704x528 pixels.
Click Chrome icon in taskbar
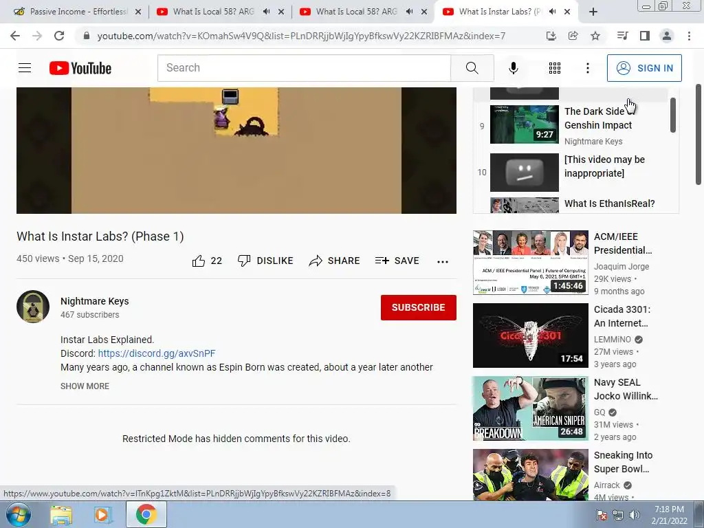146,515
